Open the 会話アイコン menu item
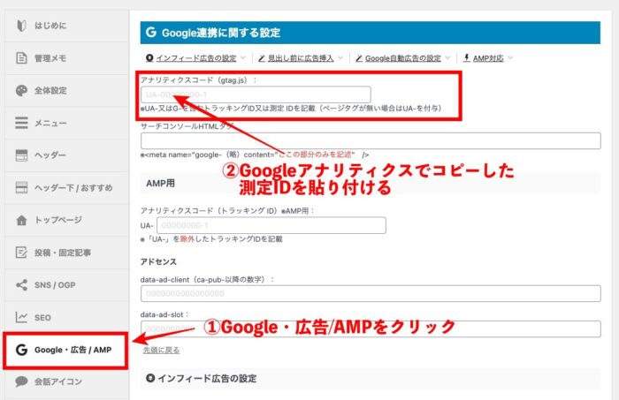Image resolution: width=619 pixels, height=400 pixels. point(66,381)
